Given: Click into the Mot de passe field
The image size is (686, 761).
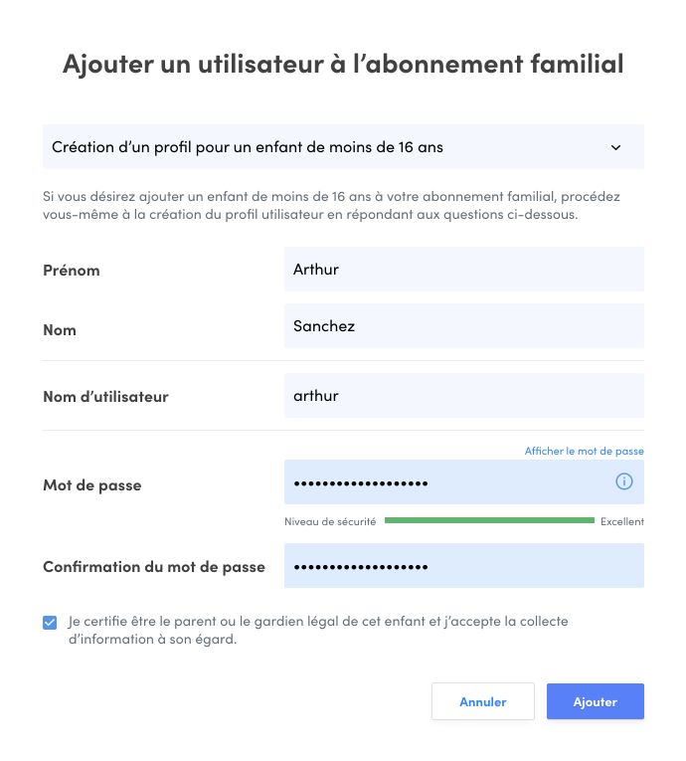Looking at the screenshot, I should coord(447,482).
